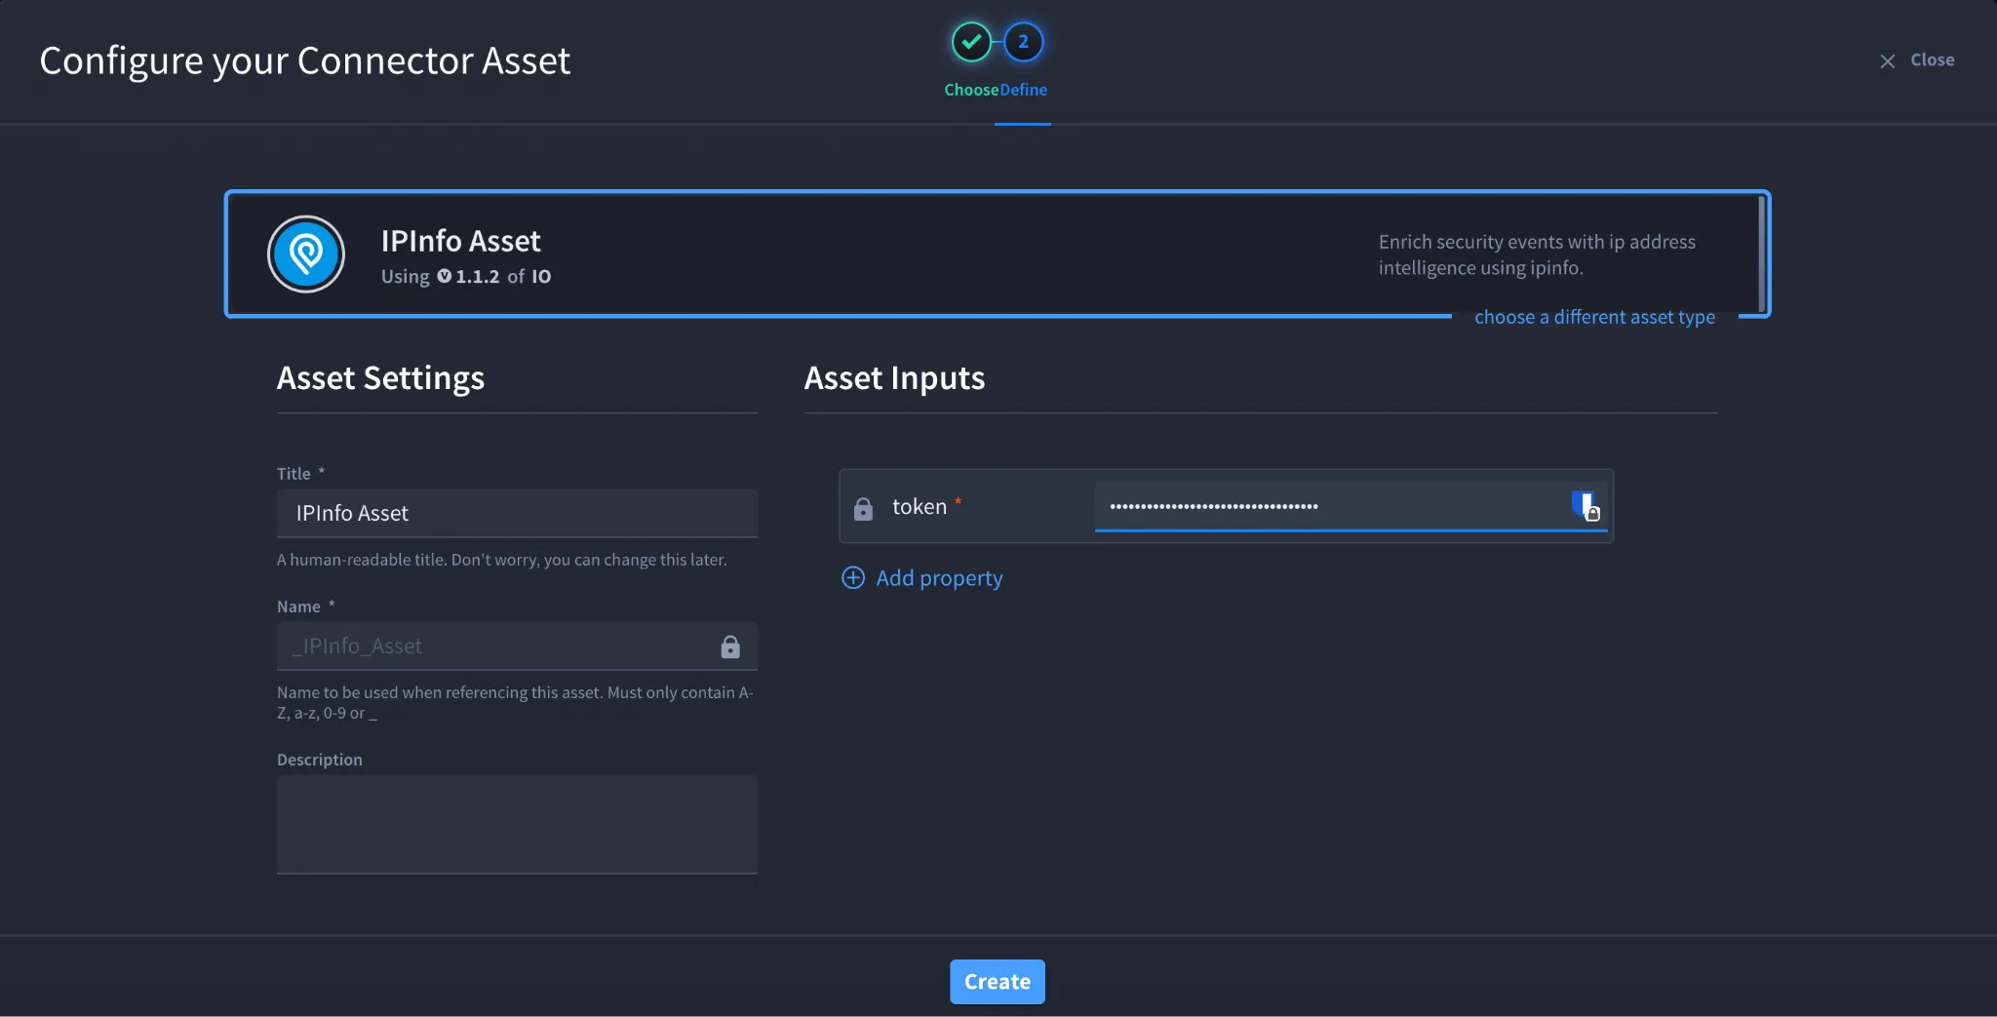Image resolution: width=1997 pixels, height=1017 pixels.
Task: Click the version number 1.1.2 text
Action: [x=478, y=277]
